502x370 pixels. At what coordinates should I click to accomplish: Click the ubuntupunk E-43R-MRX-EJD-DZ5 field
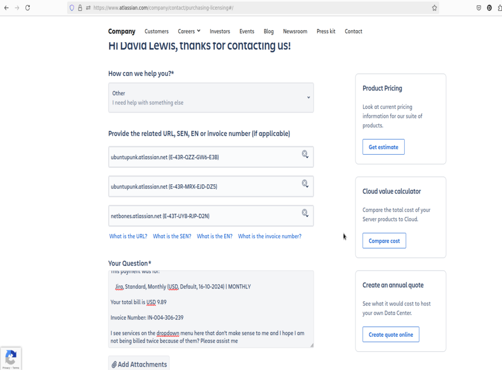211,186
